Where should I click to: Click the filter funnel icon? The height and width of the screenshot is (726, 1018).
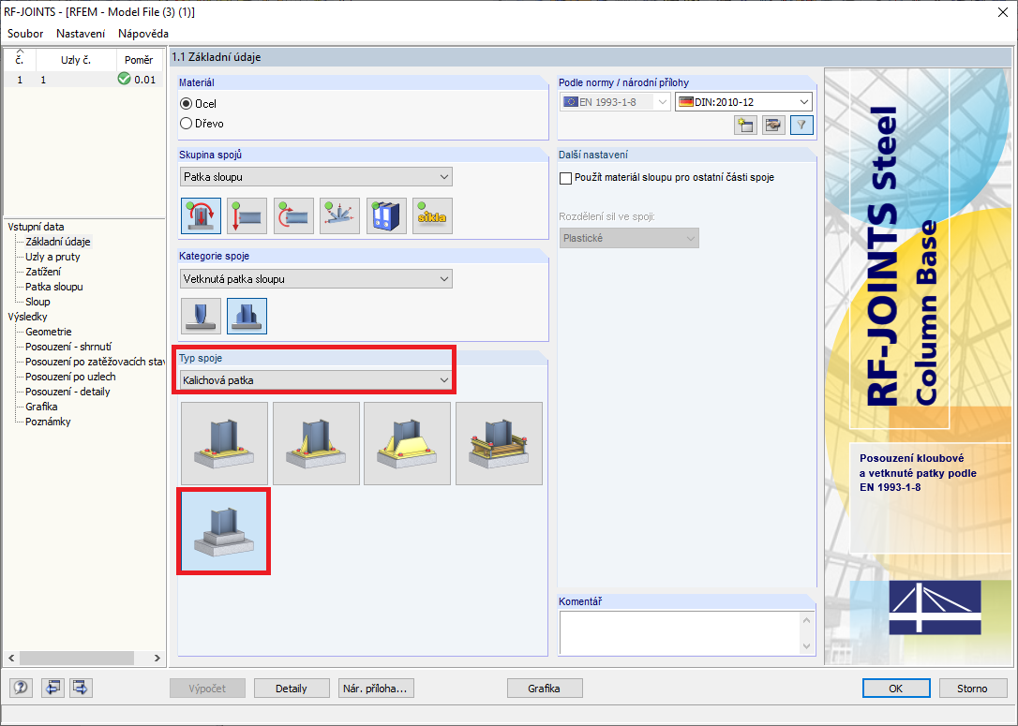801,125
